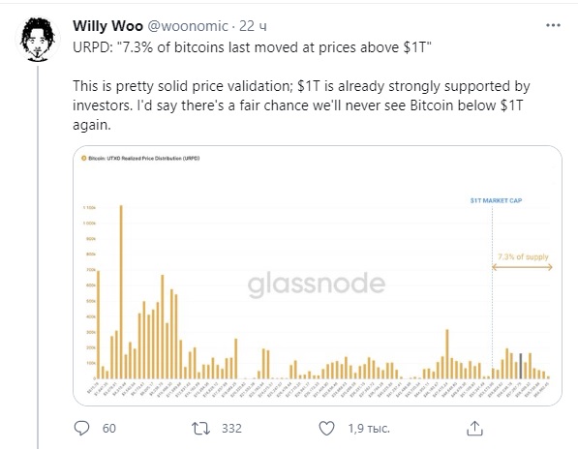
Task: Click the Bitcoin URPD chart title legend
Action: click(x=140, y=158)
